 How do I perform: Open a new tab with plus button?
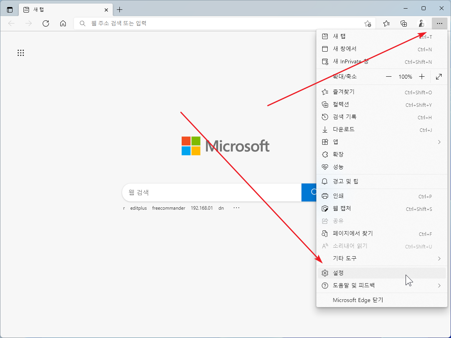tap(120, 10)
